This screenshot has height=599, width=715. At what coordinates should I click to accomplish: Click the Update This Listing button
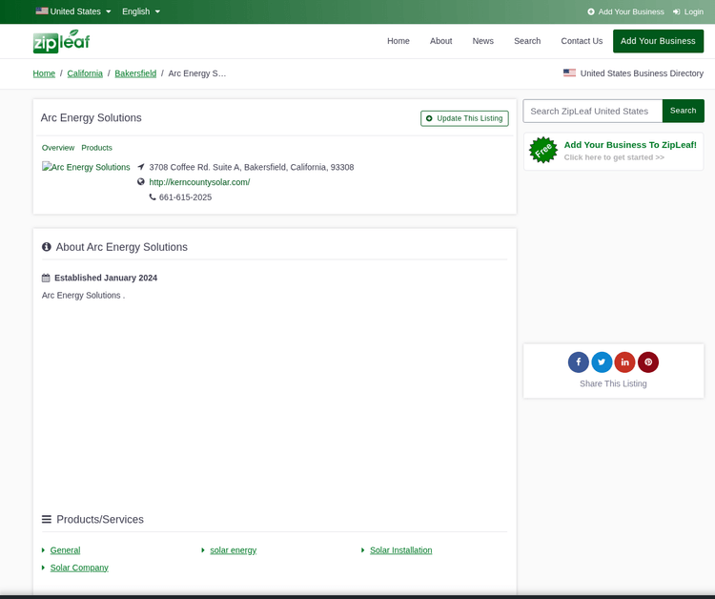point(464,118)
